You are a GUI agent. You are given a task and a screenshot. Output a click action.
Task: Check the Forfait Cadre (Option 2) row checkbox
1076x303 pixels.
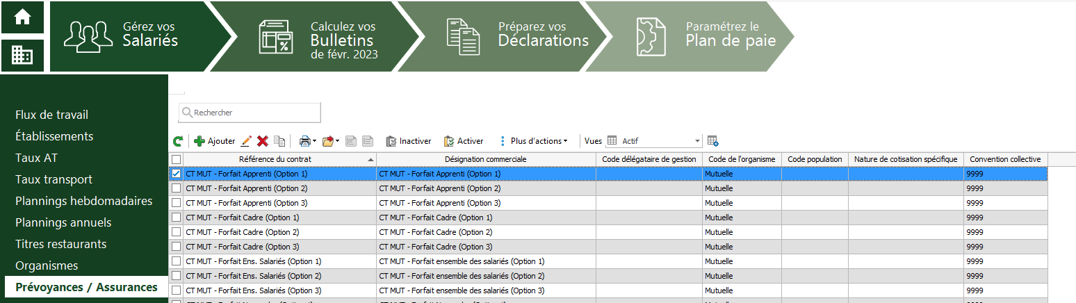pos(177,232)
